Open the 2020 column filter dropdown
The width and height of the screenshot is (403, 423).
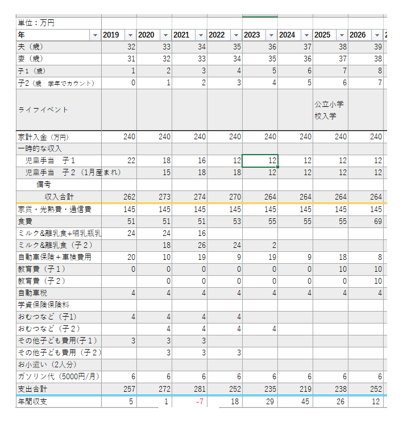tap(165, 35)
